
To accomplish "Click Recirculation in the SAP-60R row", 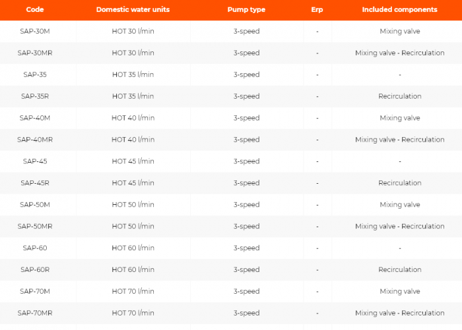I will [399, 269].
